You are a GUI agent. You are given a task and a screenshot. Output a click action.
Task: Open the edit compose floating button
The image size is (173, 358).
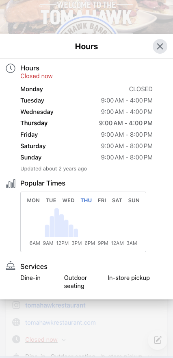coord(158,340)
